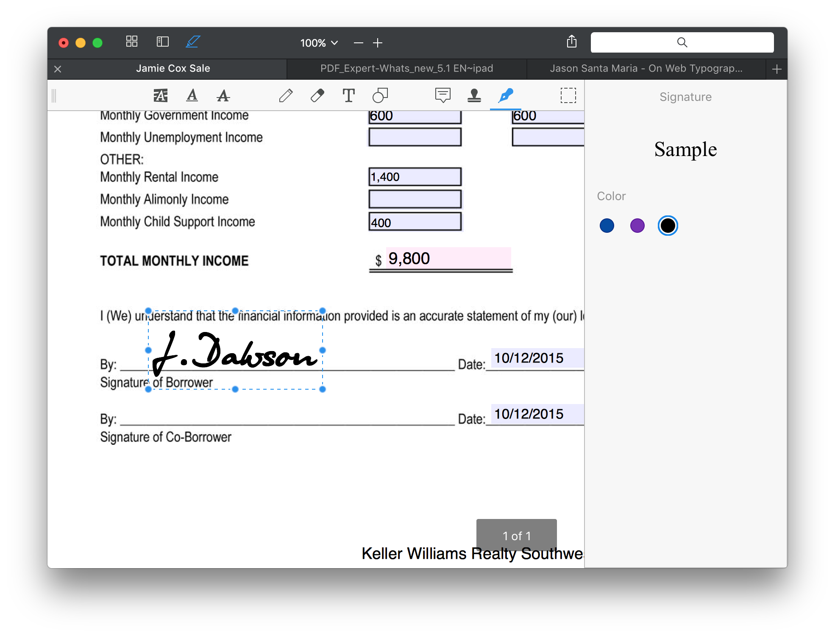Click the Monthly Child Support Income label
This screenshot has height=636, width=835.
178,222
